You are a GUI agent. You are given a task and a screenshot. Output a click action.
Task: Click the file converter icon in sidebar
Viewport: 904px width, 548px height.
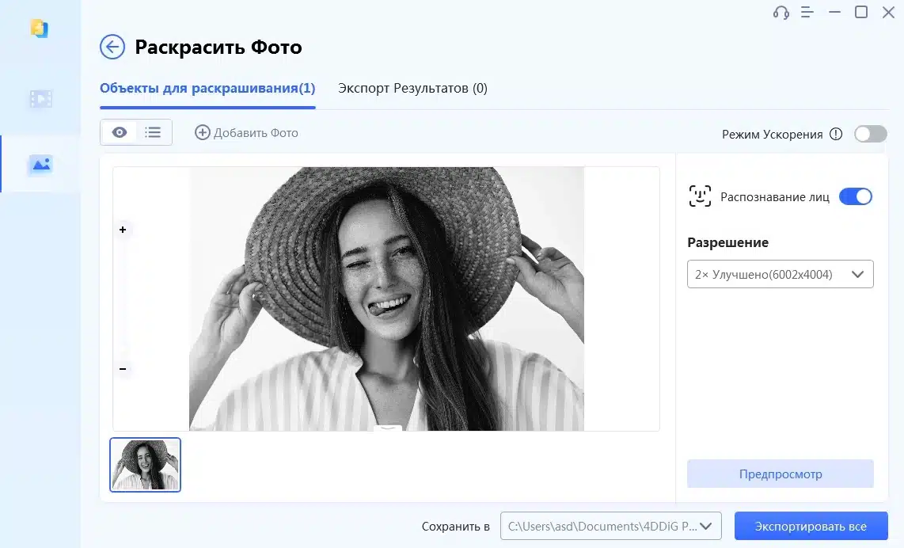(40, 29)
